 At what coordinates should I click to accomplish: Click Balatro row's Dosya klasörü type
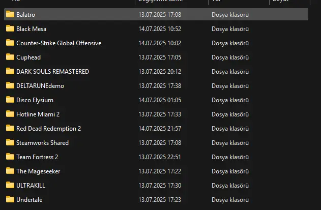point(230,15)
